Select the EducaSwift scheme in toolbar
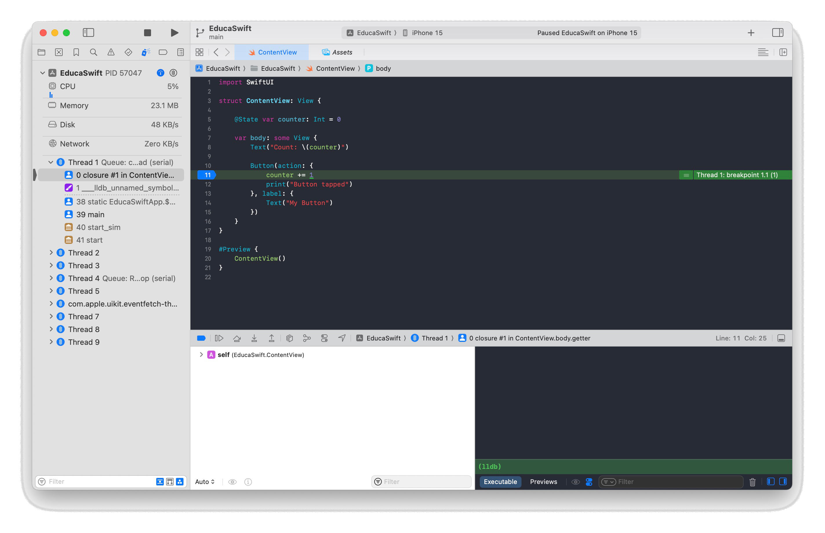The image size is (825, 533). click(x=369, y=33)
